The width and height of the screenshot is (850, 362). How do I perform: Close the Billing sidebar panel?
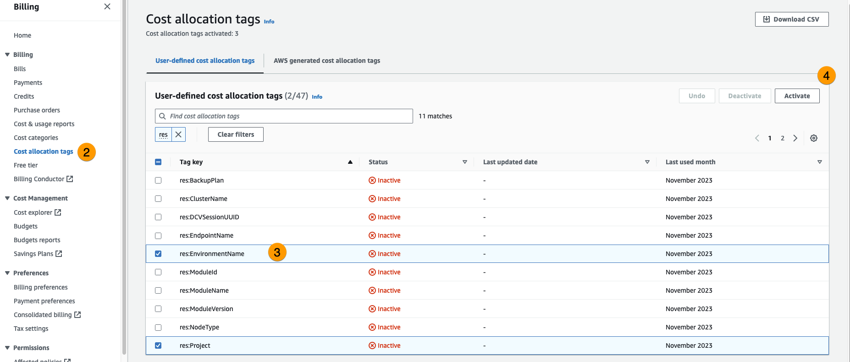(x=107, y=6)
